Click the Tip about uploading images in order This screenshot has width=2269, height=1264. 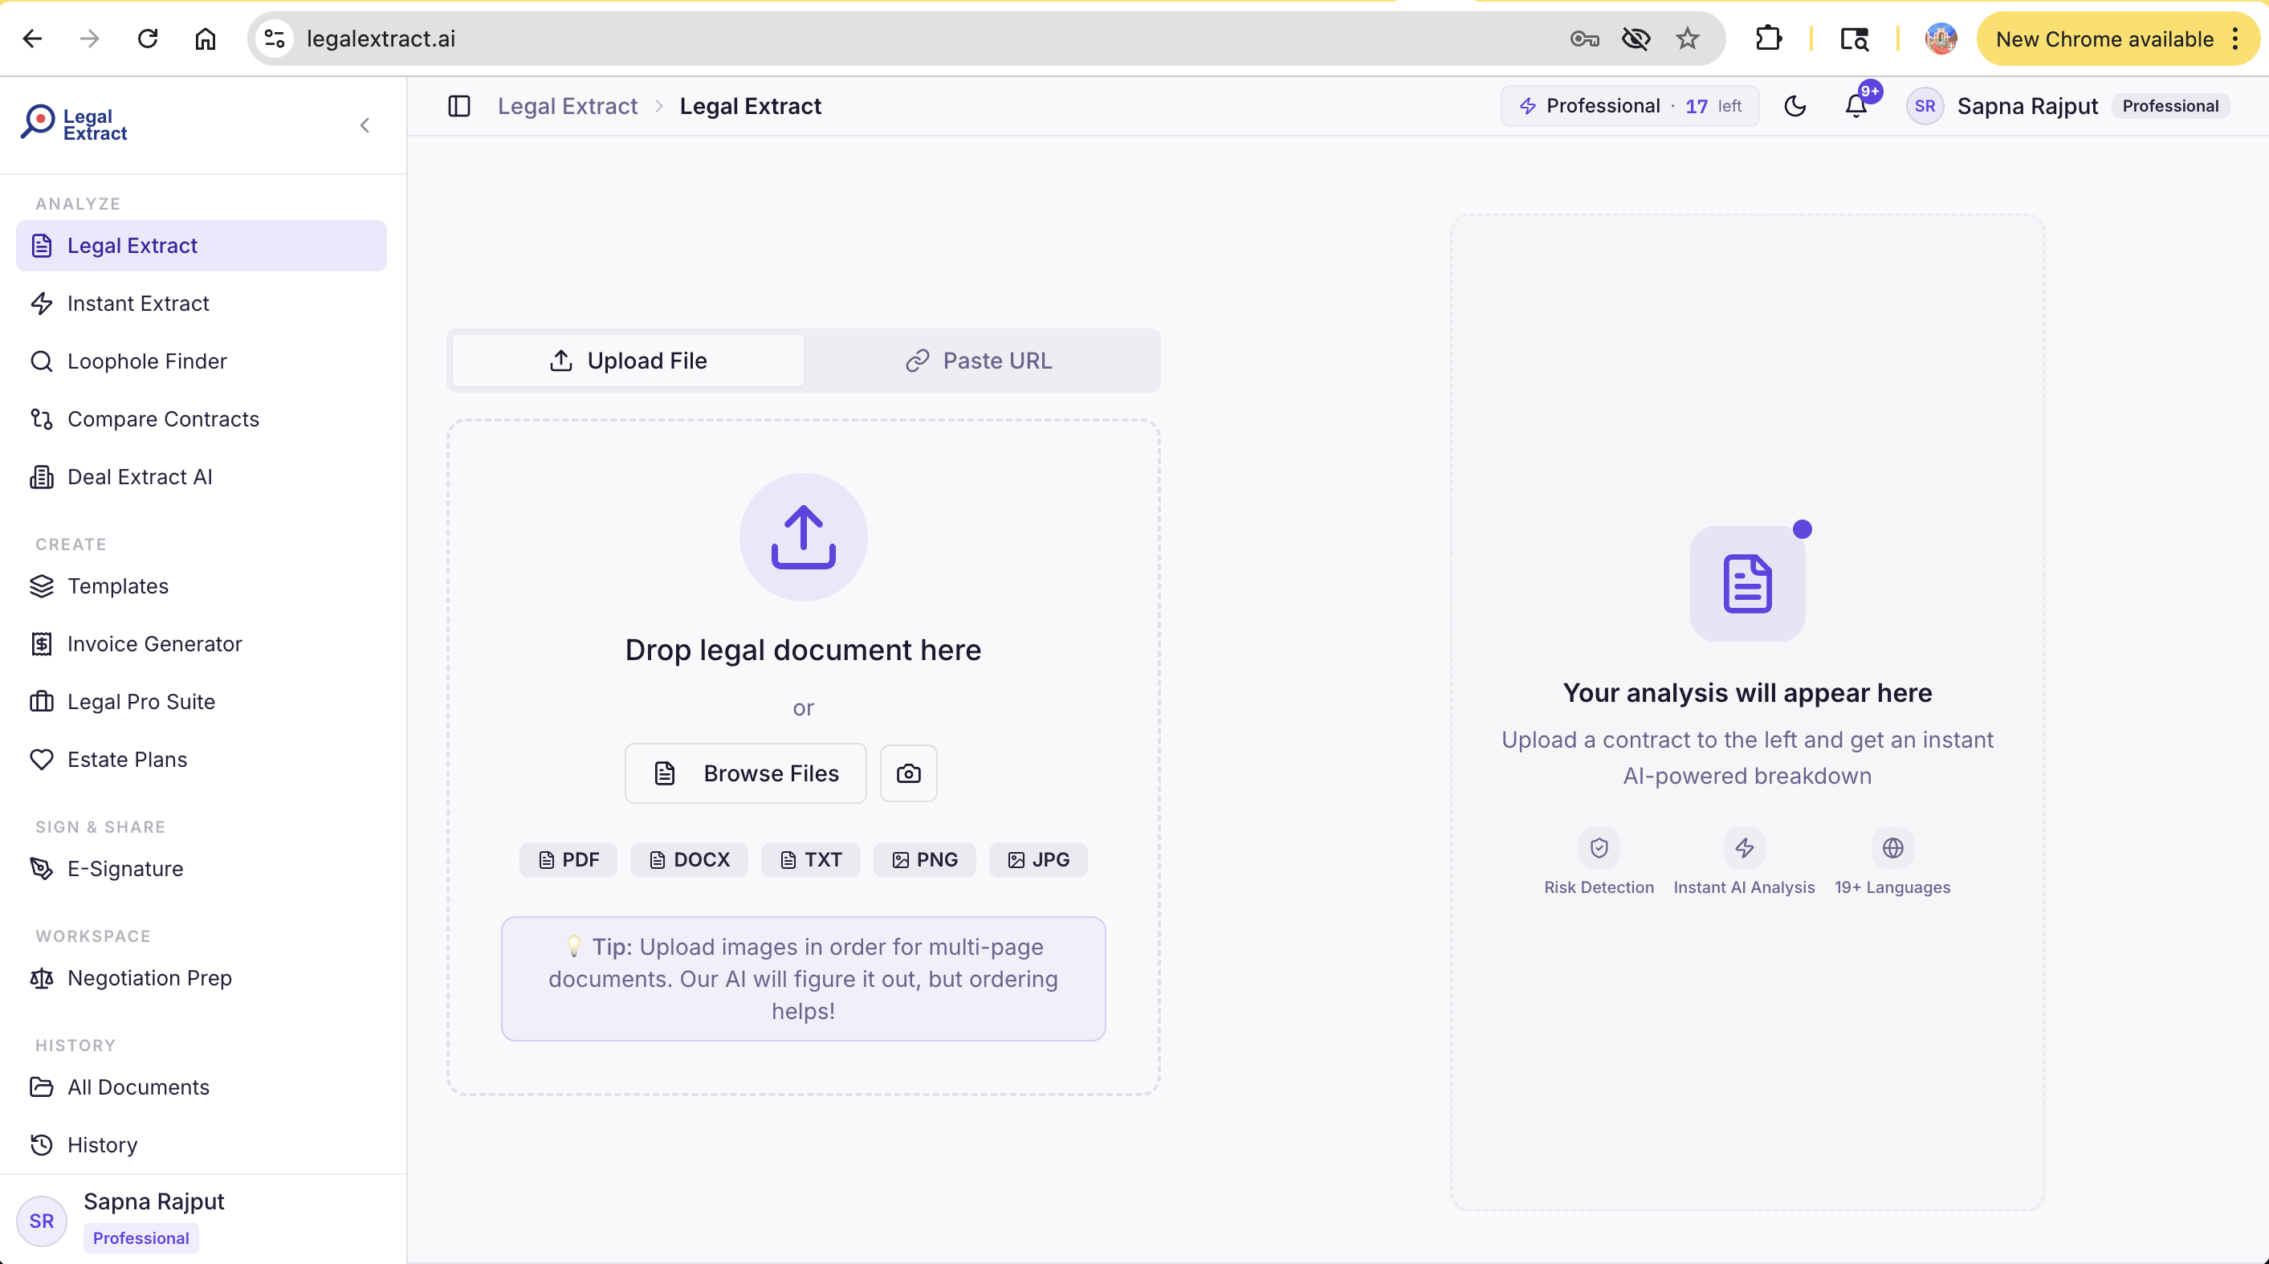coord(804,979)
